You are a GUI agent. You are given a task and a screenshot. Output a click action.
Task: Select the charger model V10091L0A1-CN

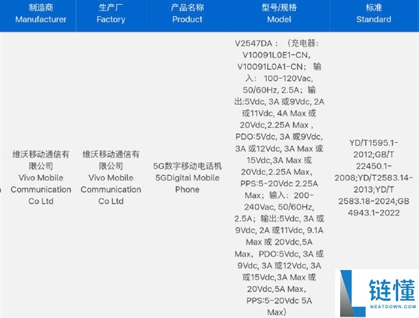coord(270,67)
